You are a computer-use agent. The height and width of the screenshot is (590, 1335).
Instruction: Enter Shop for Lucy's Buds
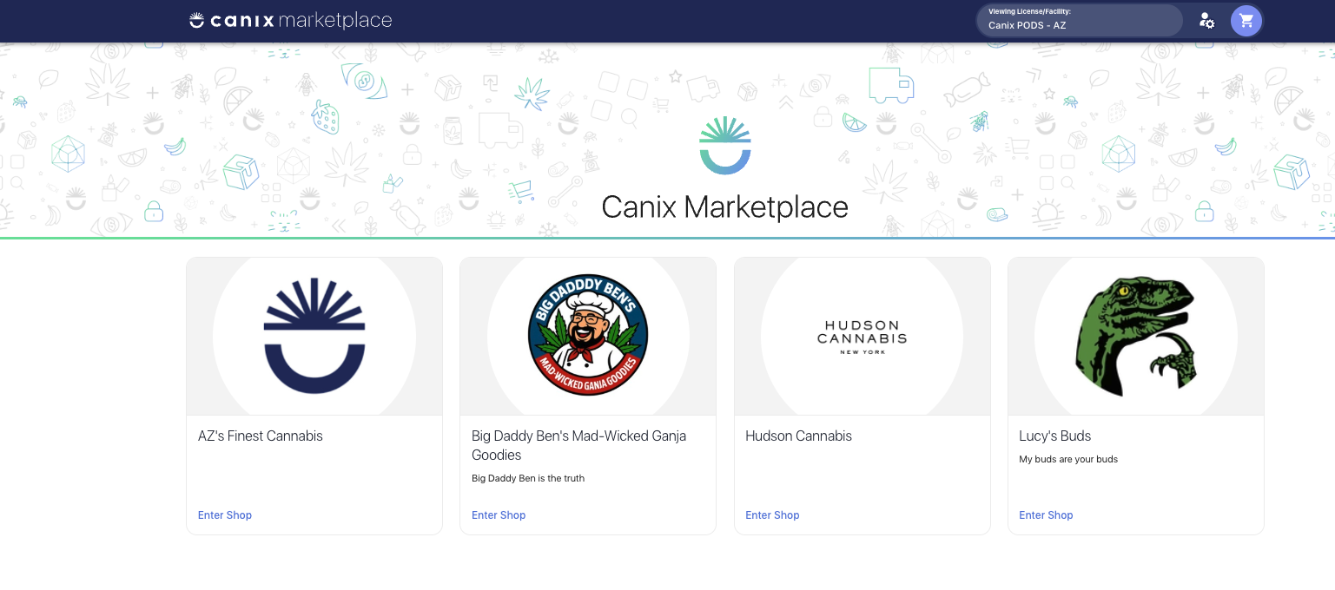point(1046,515)
